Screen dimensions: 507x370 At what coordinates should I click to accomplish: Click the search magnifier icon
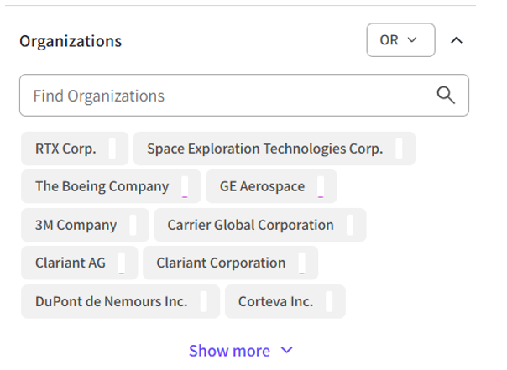pyautogui.click(x=447, y=95)
